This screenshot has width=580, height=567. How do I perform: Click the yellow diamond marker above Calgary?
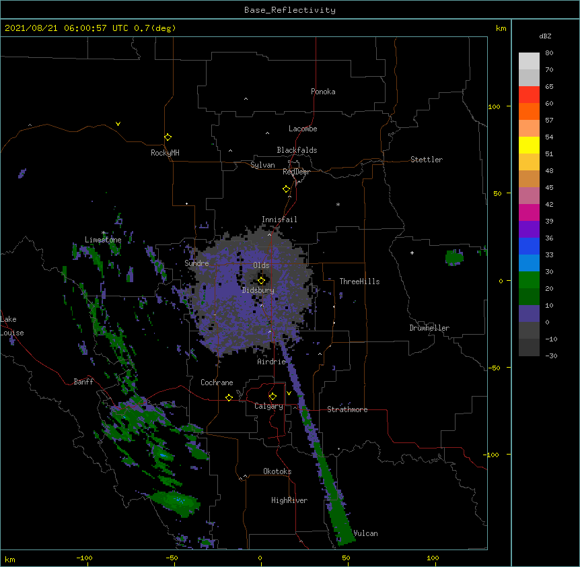point(273,396)
